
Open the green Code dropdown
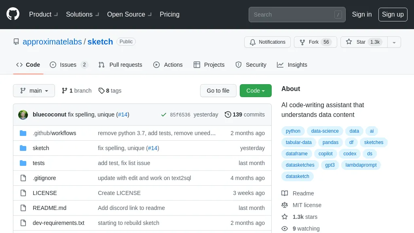(x=256, y=91)
